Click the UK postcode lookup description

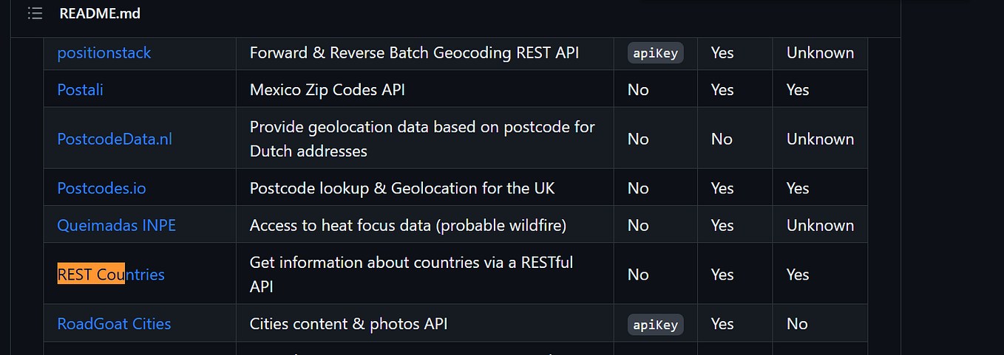click(402, 188)
